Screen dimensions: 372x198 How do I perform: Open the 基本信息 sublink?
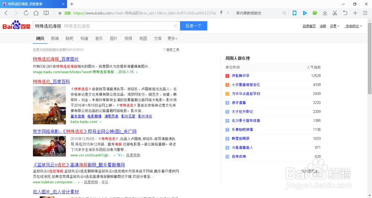[78, 116]
